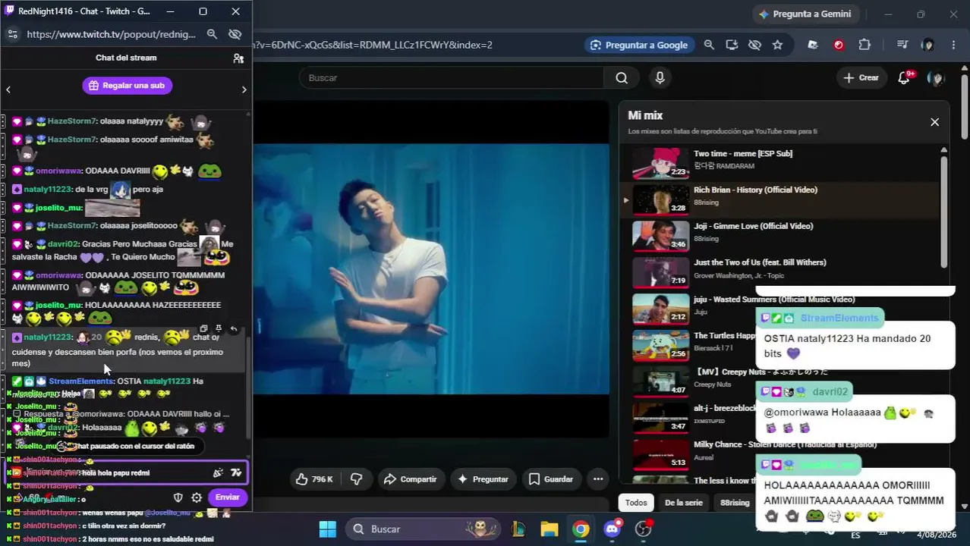Copy the hovered nataly11223 message
This screenshot has width=970, height=546.
coord(203,328)
